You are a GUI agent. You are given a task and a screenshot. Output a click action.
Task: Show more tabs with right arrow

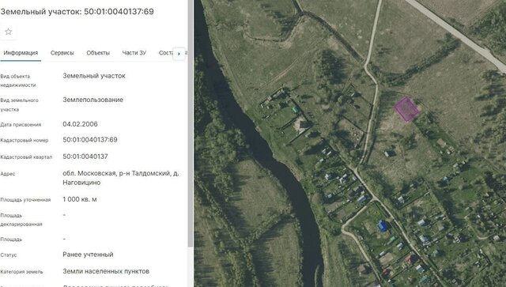pyautogui.click(x=179, y=54)
